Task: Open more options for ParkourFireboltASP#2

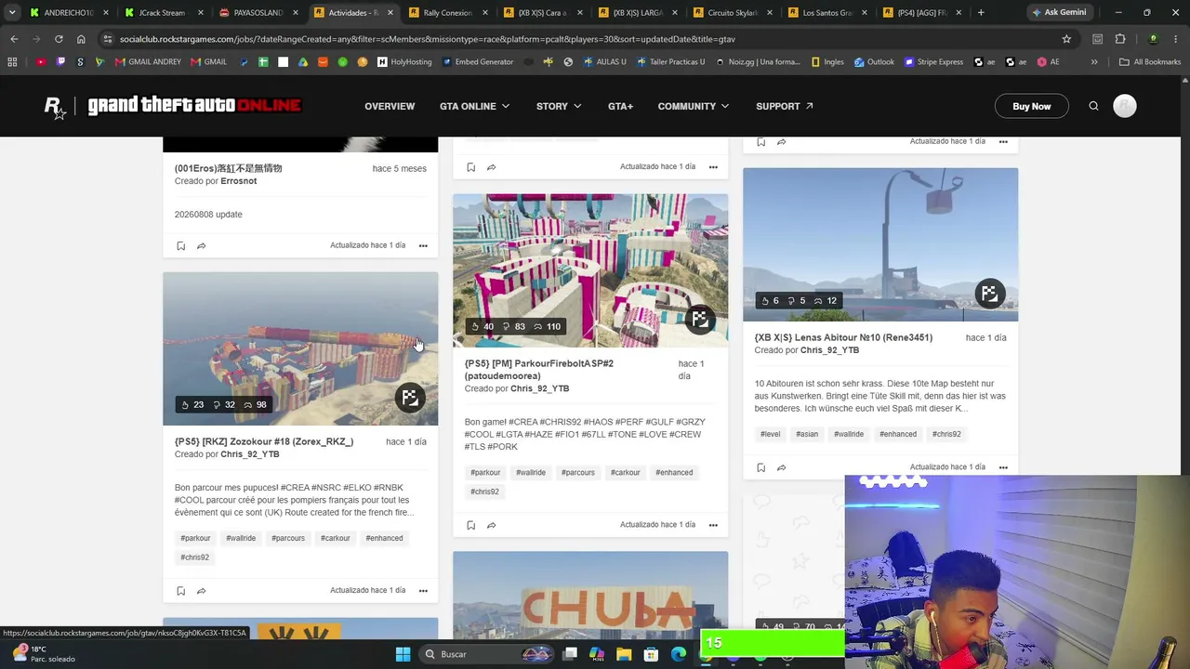Action: coord(713,525)
